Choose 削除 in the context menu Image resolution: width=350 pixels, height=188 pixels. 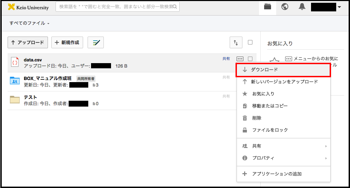tap(257, 118)
